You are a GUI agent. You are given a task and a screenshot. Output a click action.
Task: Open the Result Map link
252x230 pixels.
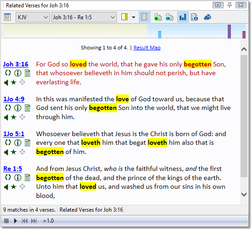[147, 48]
